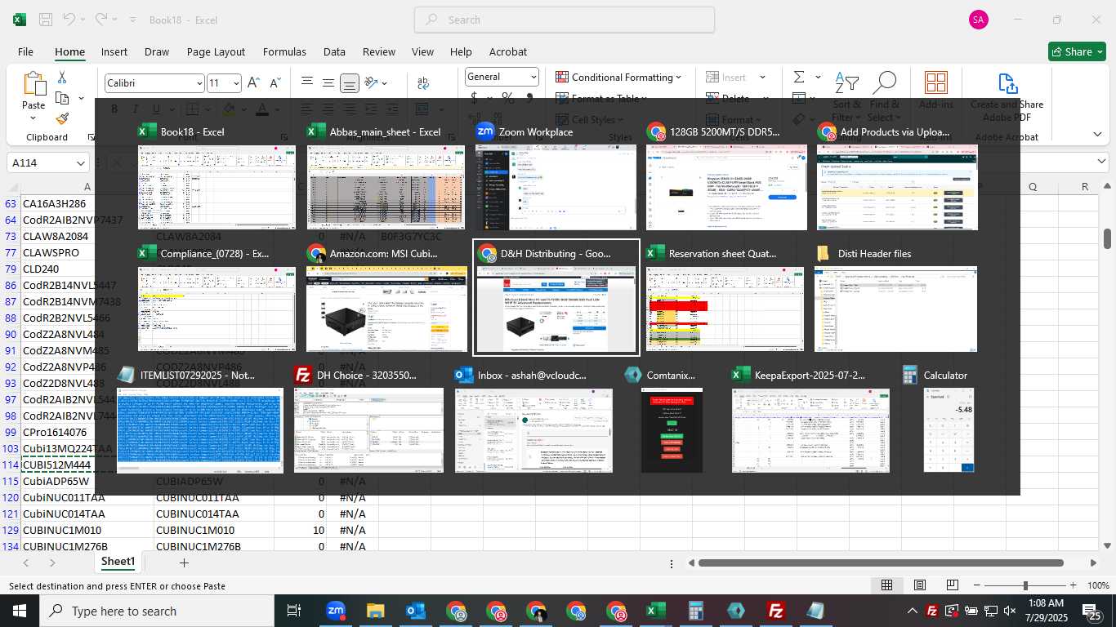The width and height of the screenshot is (1116, 627).
Task: Click the Search box in title bar
Action: tap(565, 20)
